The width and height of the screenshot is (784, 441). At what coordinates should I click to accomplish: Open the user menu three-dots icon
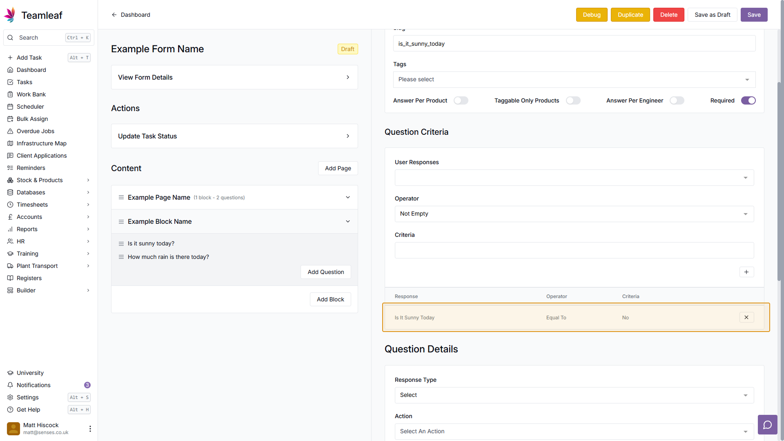pyautogui.click(x=90, y=428)
